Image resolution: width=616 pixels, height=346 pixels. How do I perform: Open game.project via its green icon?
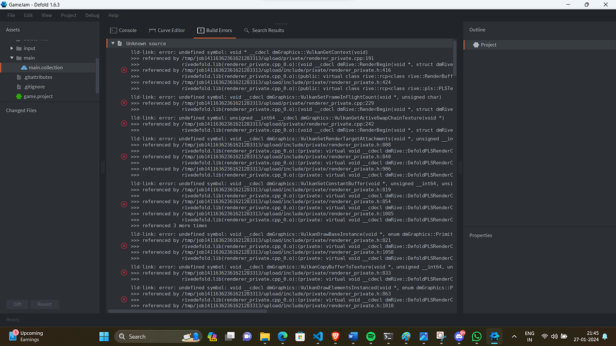point(18,96)
